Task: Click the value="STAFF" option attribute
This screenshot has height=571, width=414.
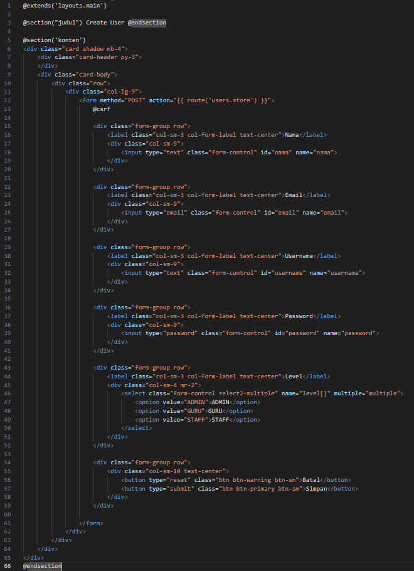Action: coord(186,420)
